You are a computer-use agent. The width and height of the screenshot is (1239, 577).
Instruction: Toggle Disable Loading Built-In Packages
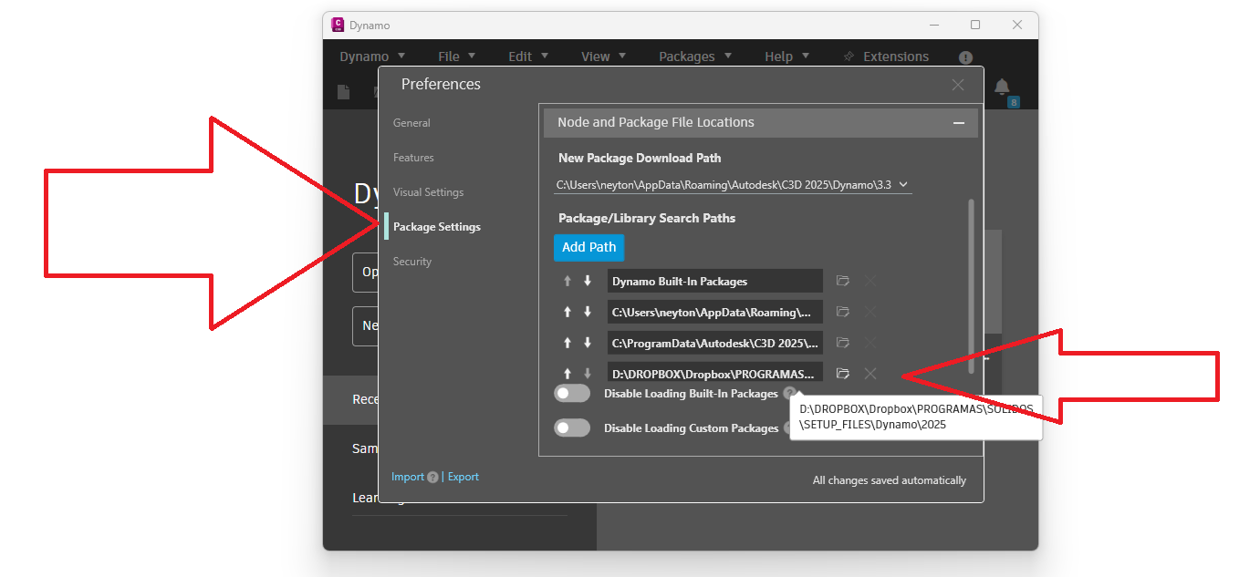coord(572,393)
